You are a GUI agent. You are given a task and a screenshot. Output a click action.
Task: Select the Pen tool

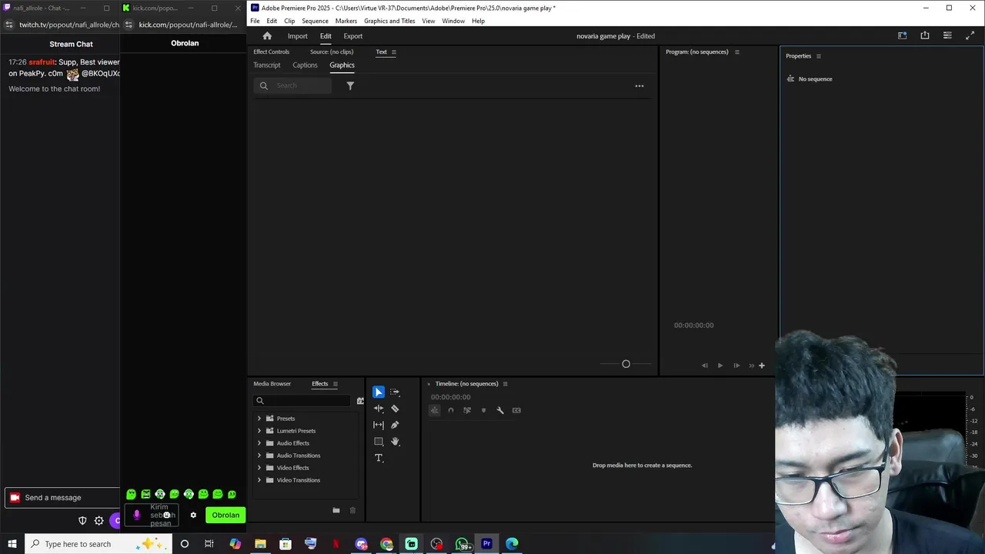click(x=395, y=425)
